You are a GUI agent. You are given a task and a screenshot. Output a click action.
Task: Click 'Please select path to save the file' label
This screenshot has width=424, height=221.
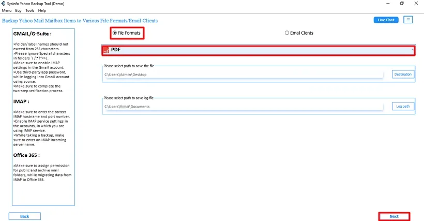click(x=129, y=66)
